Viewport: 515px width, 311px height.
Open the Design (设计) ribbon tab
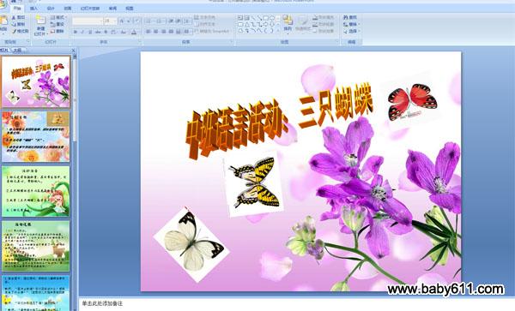[x=51, y=9]
